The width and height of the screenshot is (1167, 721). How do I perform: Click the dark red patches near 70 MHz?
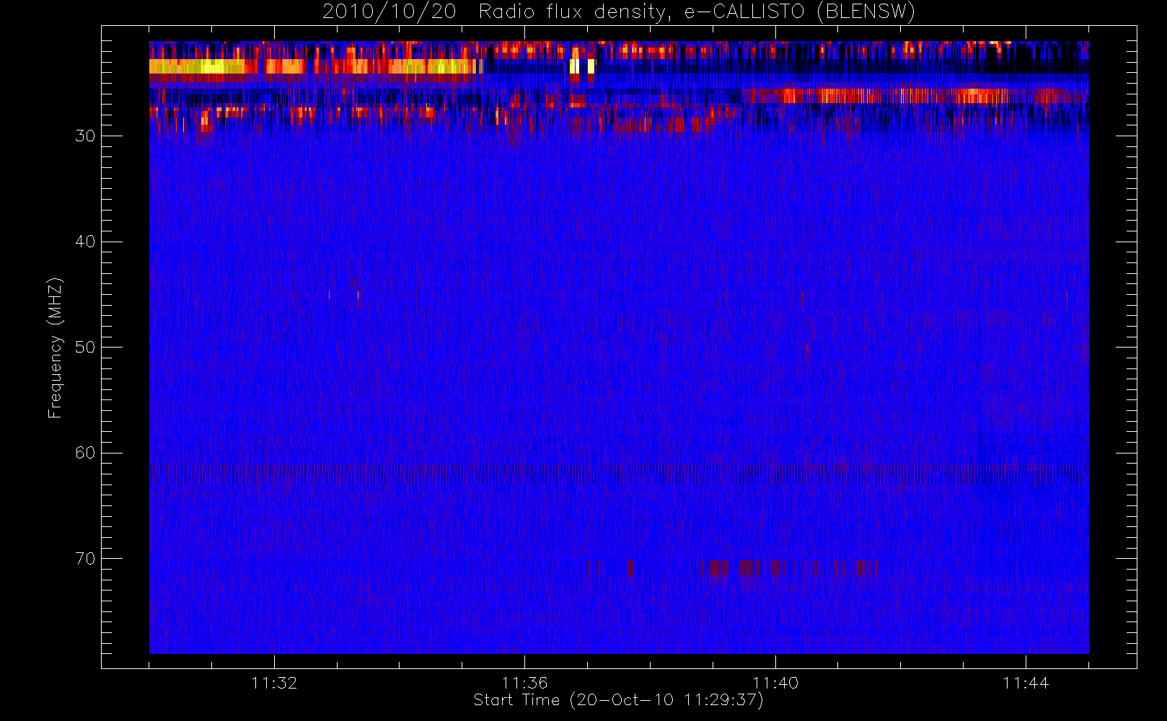(732, 569)
